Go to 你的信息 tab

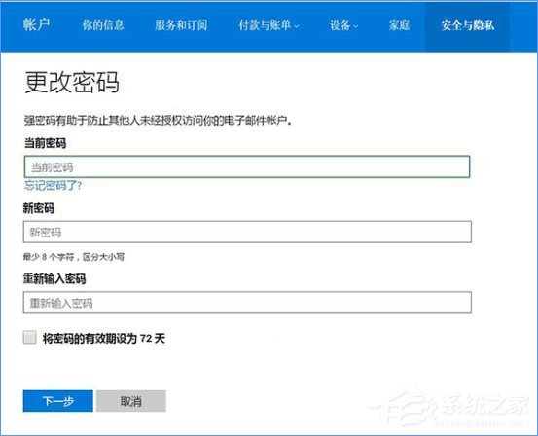pyautogui.click(x=103, y=25)
